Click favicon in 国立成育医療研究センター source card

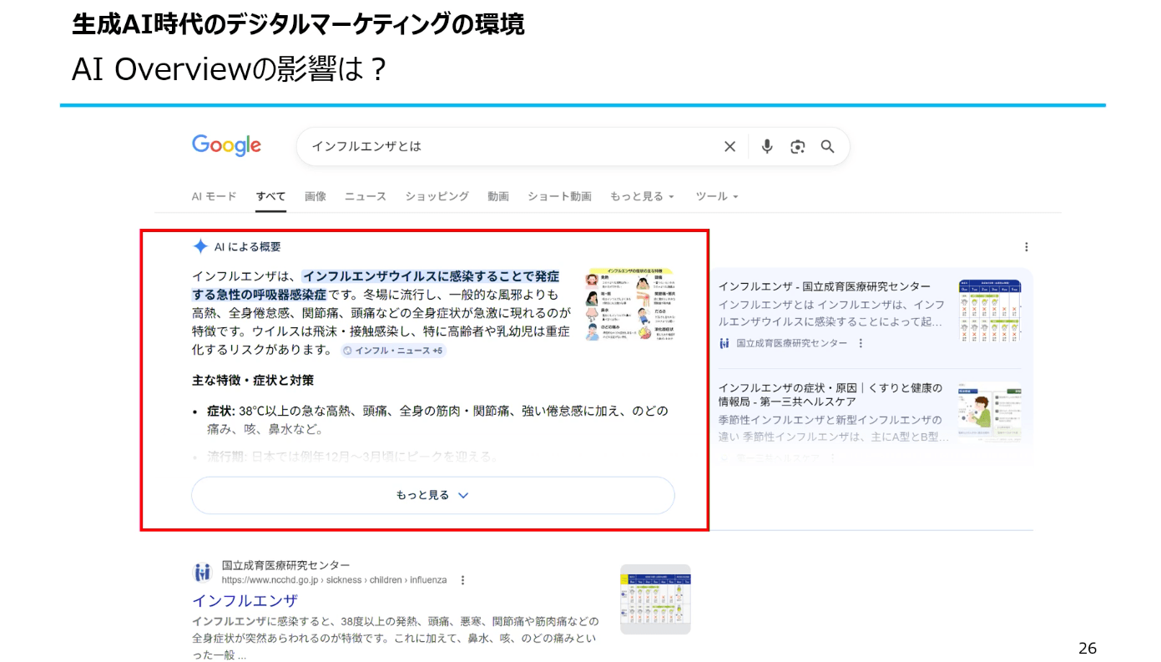coord(724,343)
